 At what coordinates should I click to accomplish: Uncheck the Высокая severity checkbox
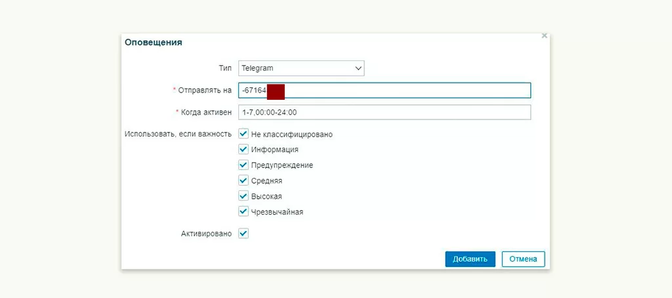click(243, 196)
